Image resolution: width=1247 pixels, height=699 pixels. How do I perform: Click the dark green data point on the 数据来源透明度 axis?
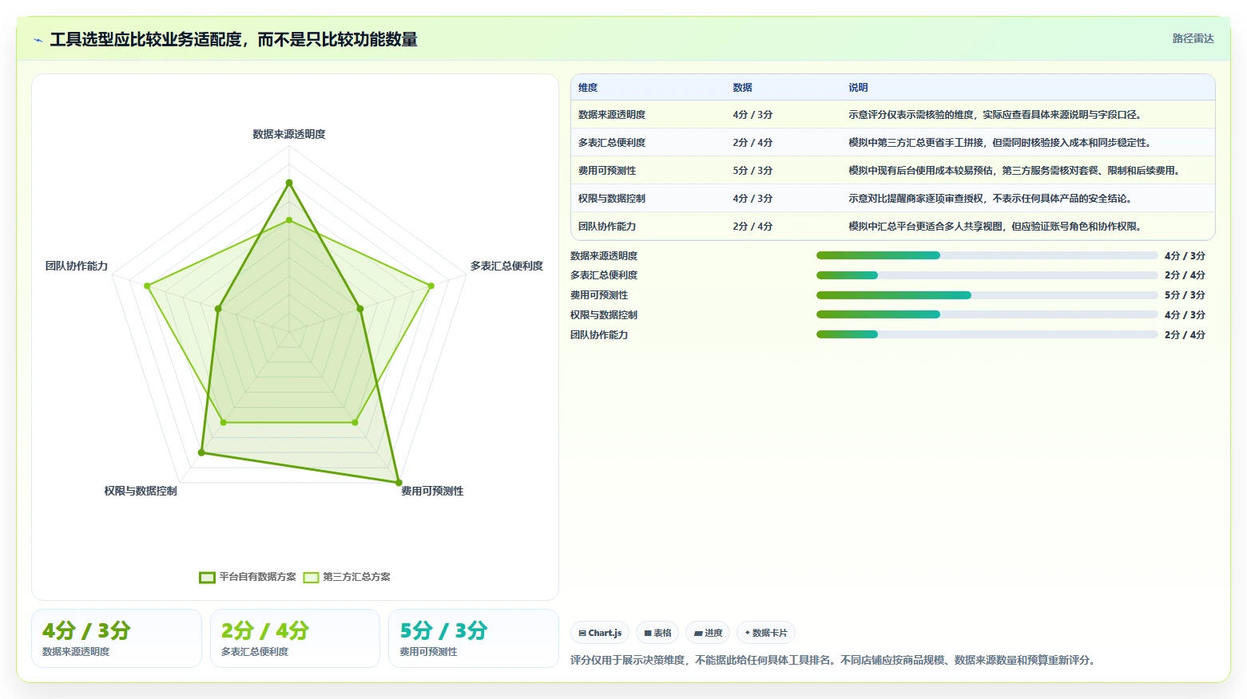click(x=289, y=183)
